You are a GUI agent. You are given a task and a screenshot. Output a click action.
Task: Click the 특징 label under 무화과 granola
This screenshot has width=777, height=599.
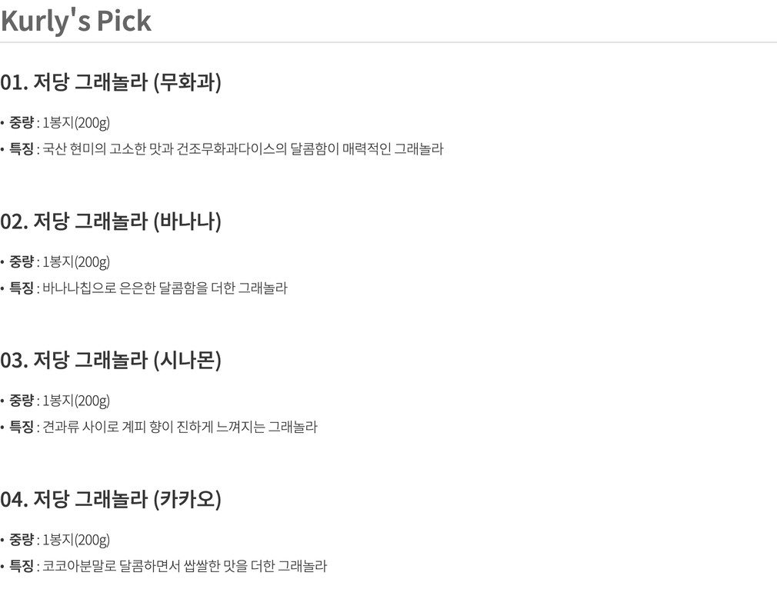tap(22, 149)
